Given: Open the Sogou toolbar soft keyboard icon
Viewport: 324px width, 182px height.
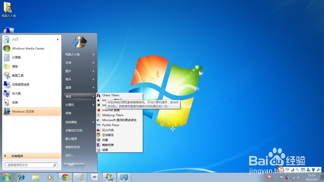Looking at the screenshot, I should tap(303, 170).
